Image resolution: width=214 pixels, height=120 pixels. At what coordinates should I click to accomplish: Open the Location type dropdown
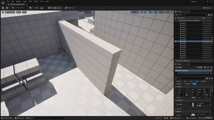click(x=181, y=90)
